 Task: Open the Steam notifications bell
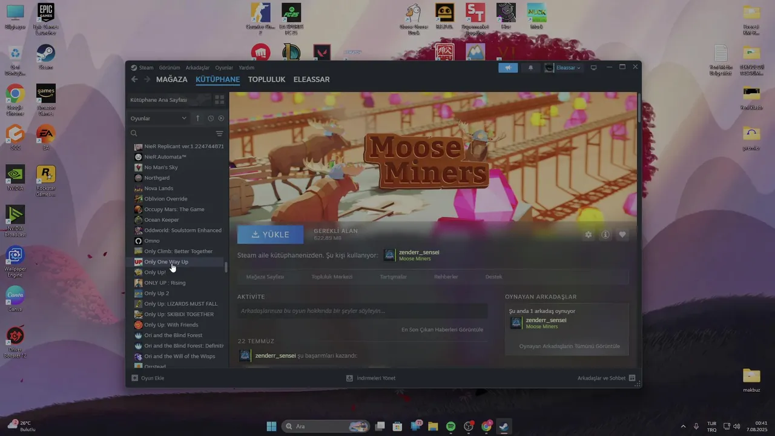point(530,68)
